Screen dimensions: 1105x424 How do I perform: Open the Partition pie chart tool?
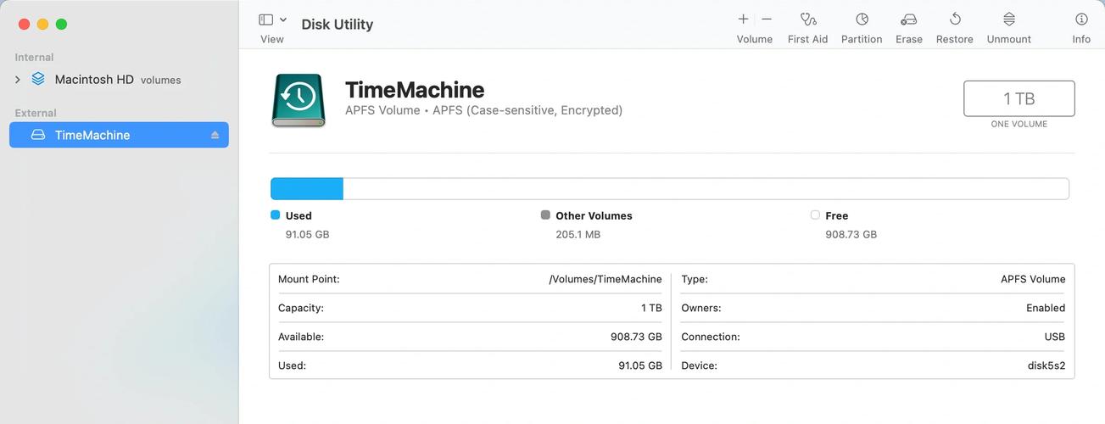point(862,20)
